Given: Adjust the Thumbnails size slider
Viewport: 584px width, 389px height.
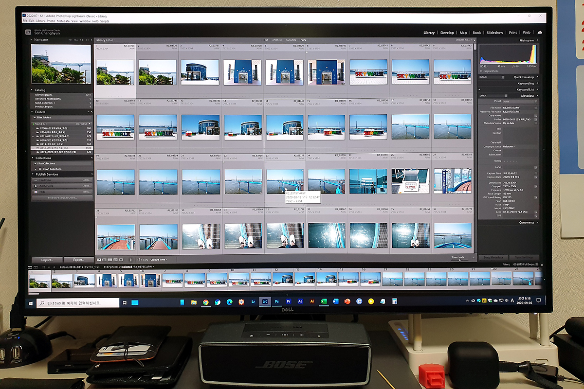Looking at the screenshot, I should tap(459, 260).
